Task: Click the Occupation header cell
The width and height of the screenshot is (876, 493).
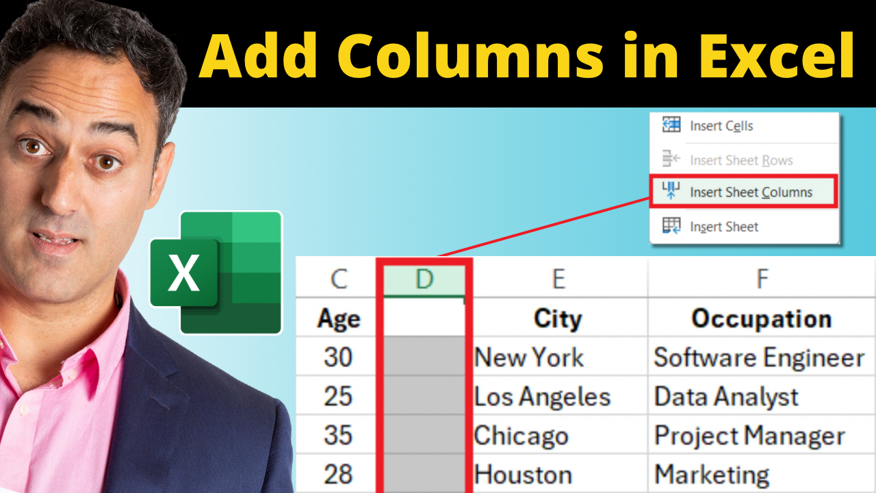Action: [762, 318]
